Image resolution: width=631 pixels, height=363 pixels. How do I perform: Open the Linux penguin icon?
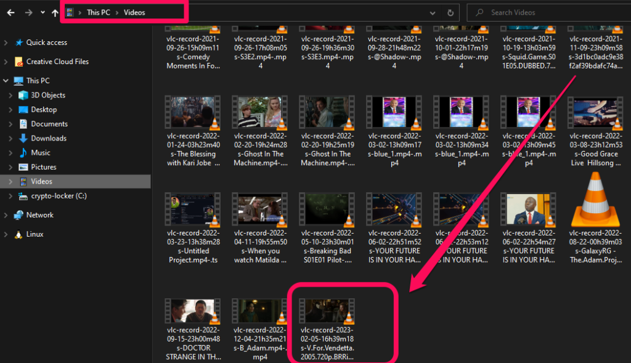point(18,234)
